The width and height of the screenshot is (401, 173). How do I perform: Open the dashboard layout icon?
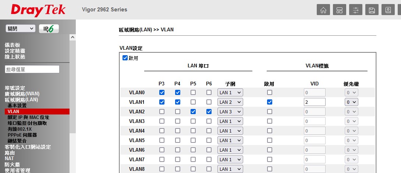point(340,10)
